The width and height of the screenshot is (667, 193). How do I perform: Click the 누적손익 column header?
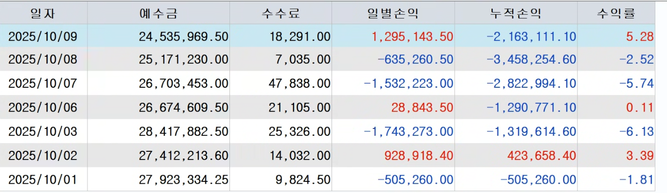pyautogui.click(x=516, y=13)
